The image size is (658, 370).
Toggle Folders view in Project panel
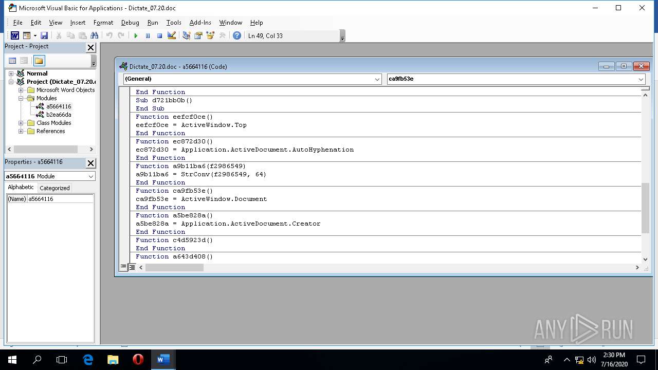(x=39, y=61)
